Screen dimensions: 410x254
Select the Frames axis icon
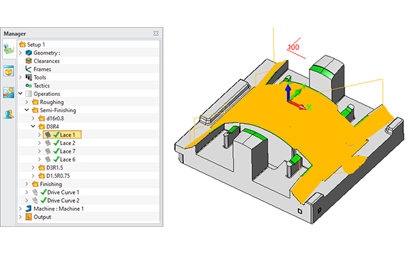click(x=29, y=69)
